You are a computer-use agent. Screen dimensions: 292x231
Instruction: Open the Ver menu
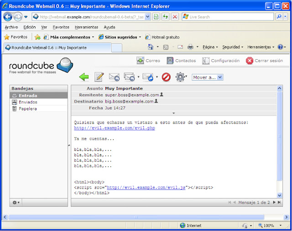point(44,27)
